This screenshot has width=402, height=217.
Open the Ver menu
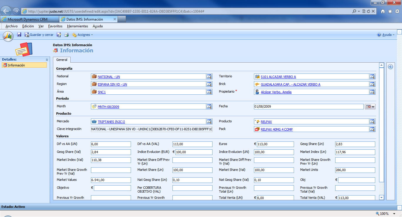[x=41, y=26]
